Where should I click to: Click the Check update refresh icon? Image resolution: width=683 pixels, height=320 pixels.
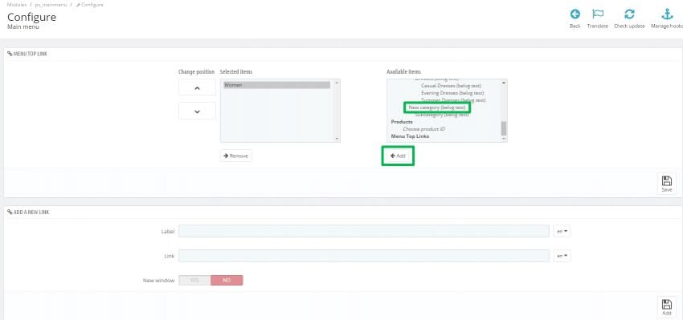click(x=629, y=14)
